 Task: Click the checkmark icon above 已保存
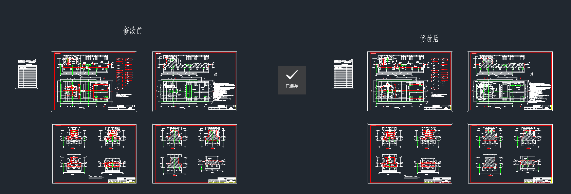[292, 74]
